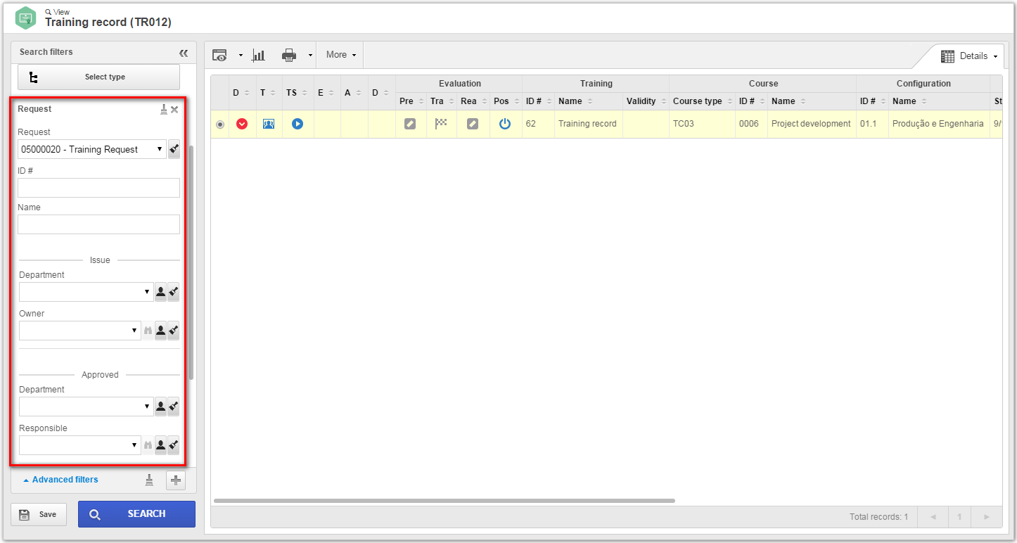Click the configuration ID 01.1 cell
This screenshot has width=1017, height=543.
click(872, 124)
